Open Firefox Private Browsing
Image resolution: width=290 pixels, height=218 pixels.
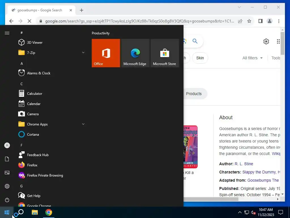pyautogui.click(x=52, y=175)
